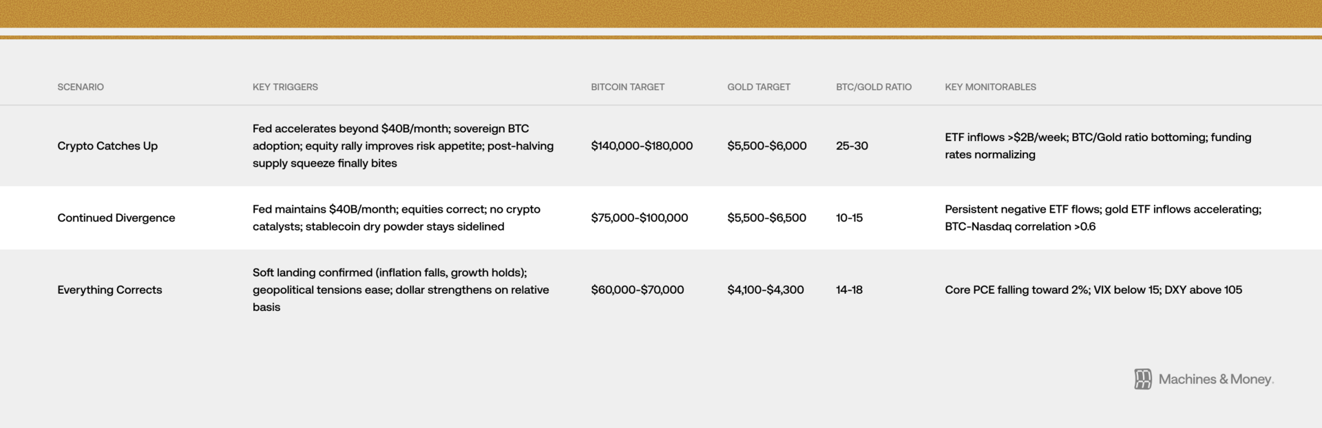1322x428 pixels.
Task: Select the Everything Corrects scenario row
Action: coord(661,290)
